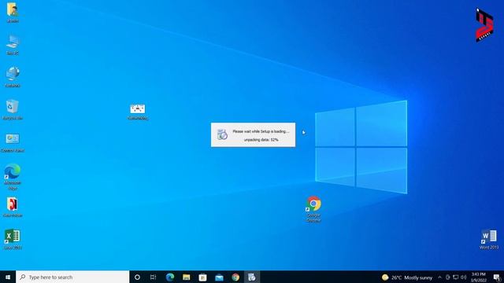Screen dimensions: 504x283
Task: Switch to the running Setup taskbar item
Action: 252,277
